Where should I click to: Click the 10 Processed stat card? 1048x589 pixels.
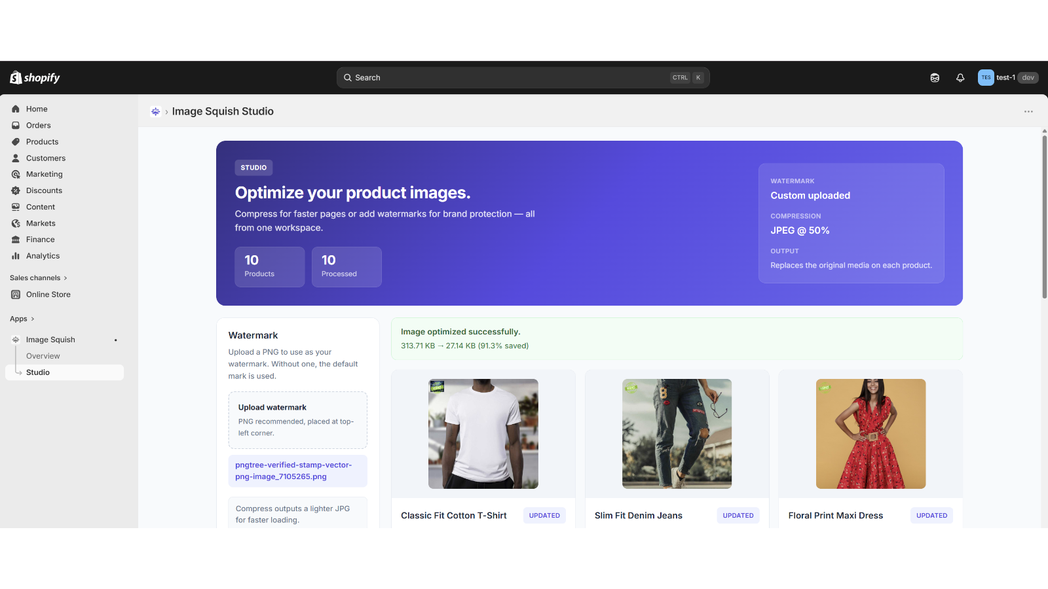(346, 267)
